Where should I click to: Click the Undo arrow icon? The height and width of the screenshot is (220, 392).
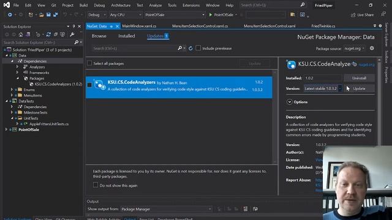click(x=65, y=15)
